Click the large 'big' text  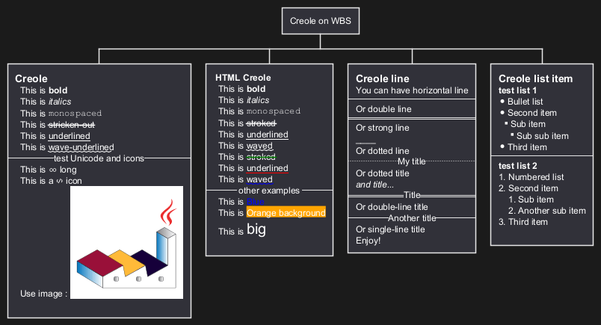256,229
